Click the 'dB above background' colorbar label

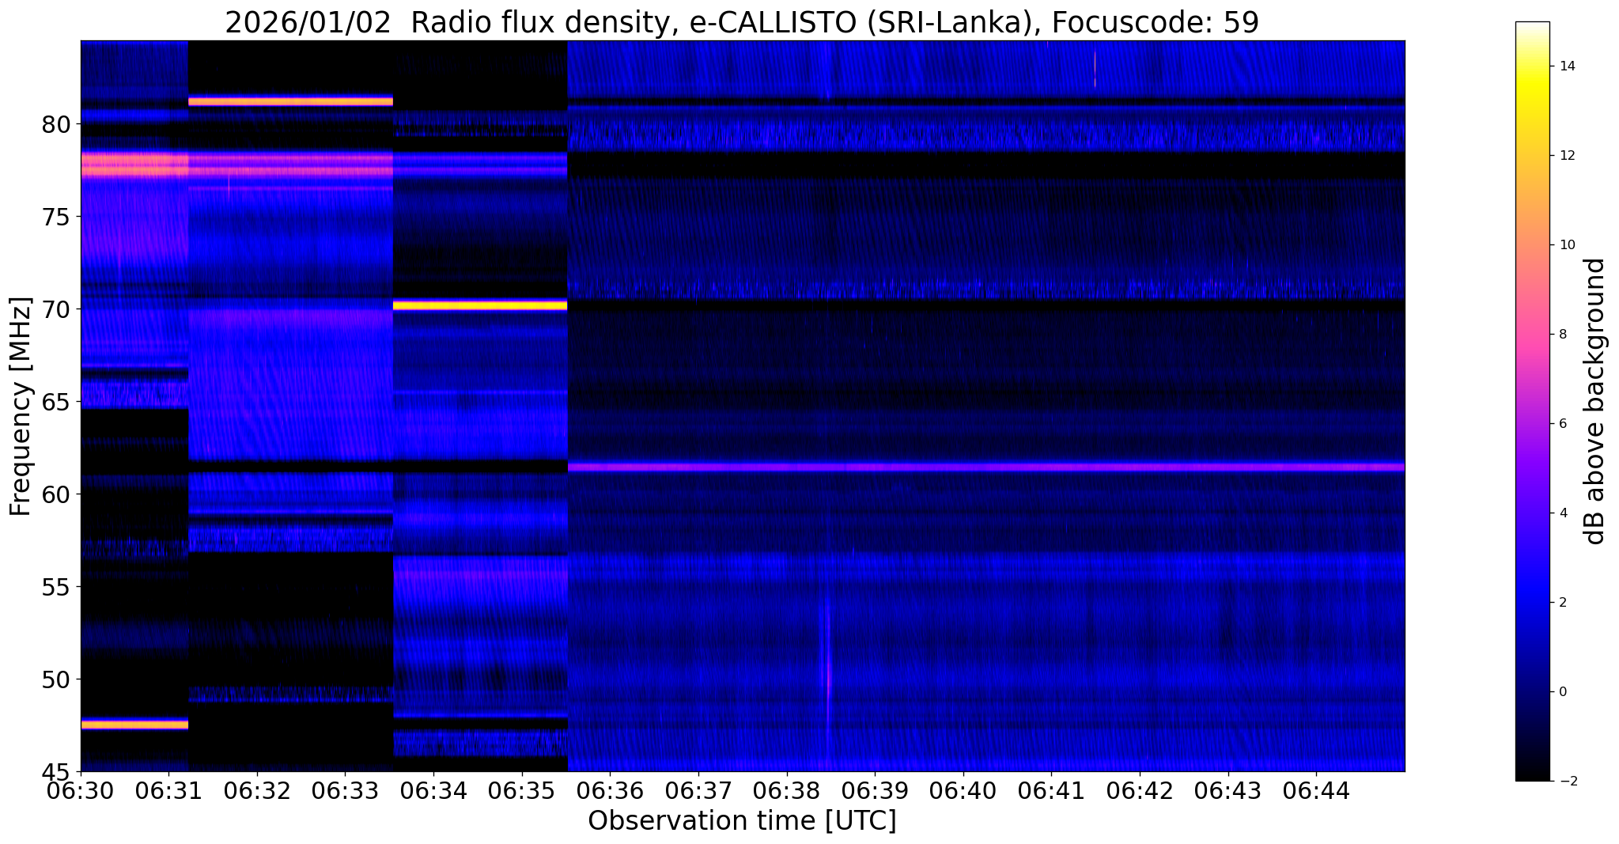(1595, 401)
